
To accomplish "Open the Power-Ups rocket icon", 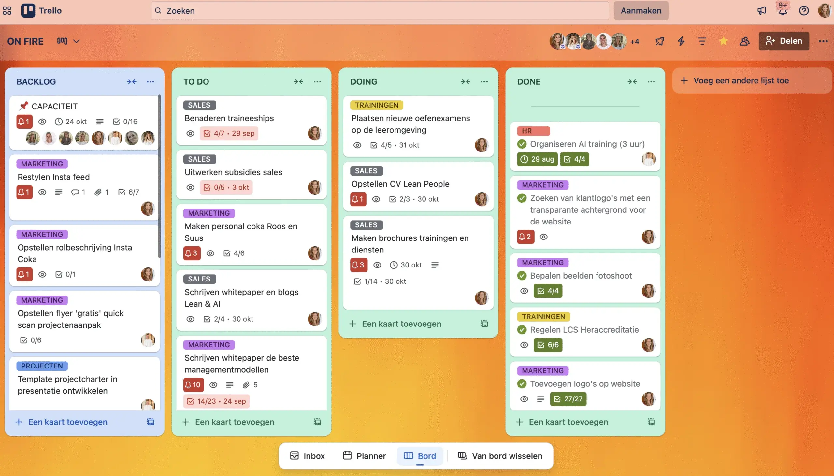I will (660, 41).
